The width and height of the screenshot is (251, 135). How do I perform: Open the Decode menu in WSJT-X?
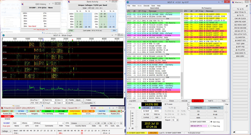pyautogui.click(x=146, y=6)
